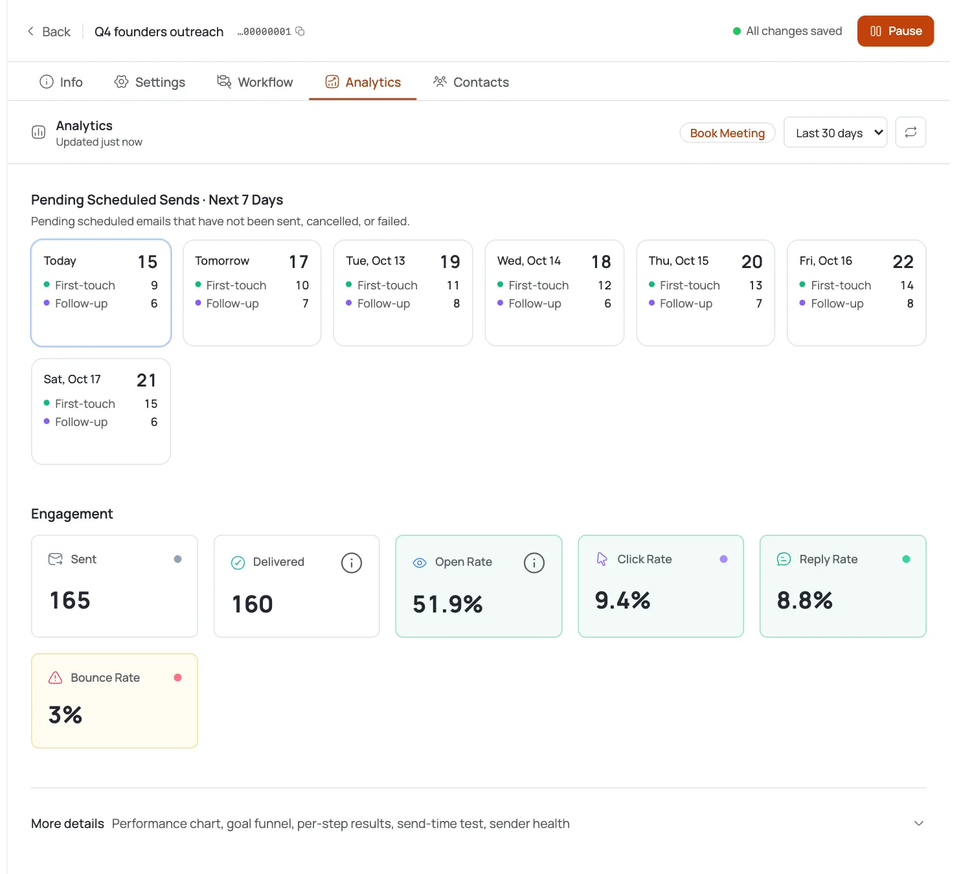Click the Analytics bar chart header icon

click(x=39, y=133)
